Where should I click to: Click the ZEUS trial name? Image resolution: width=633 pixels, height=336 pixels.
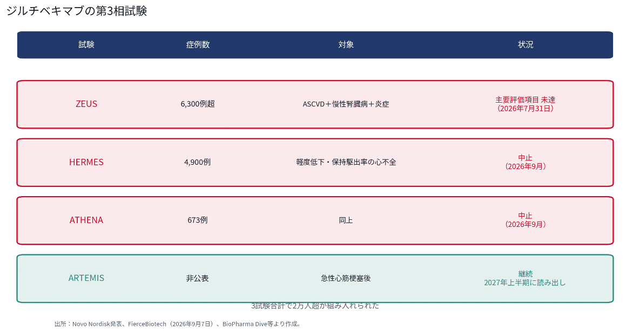coord(86,104)
